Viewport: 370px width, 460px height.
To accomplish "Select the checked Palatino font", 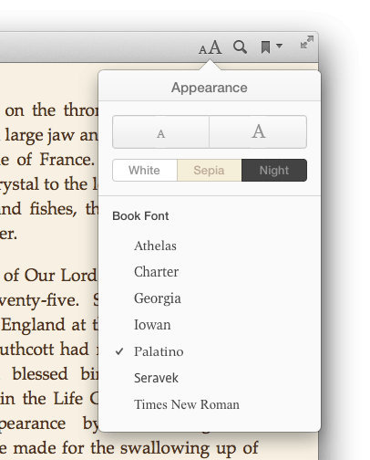I will coord(159,351).
